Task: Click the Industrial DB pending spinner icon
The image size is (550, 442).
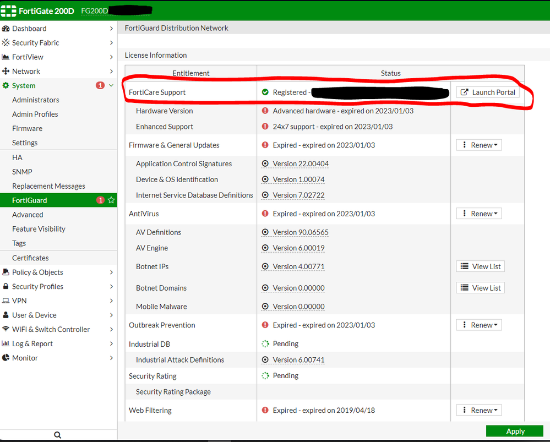Action: coord(265,344)
